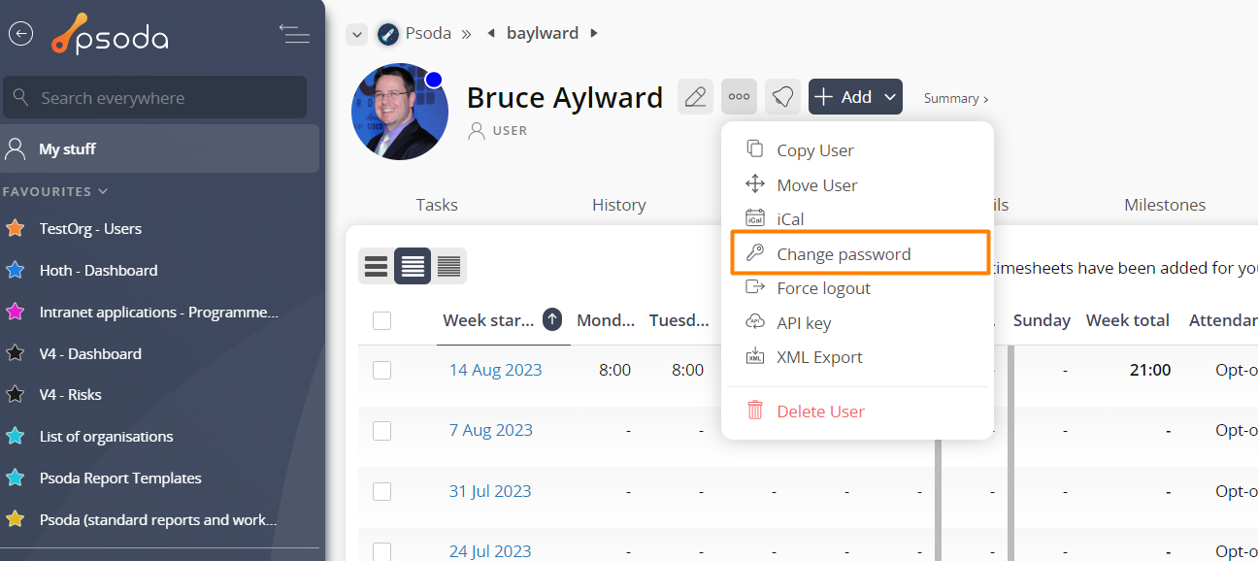
Task: Select the dense rows view icon
Action: 448,266
